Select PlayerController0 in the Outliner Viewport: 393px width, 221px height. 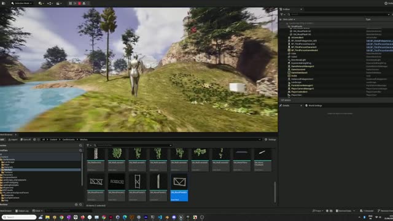coord(300,91)
